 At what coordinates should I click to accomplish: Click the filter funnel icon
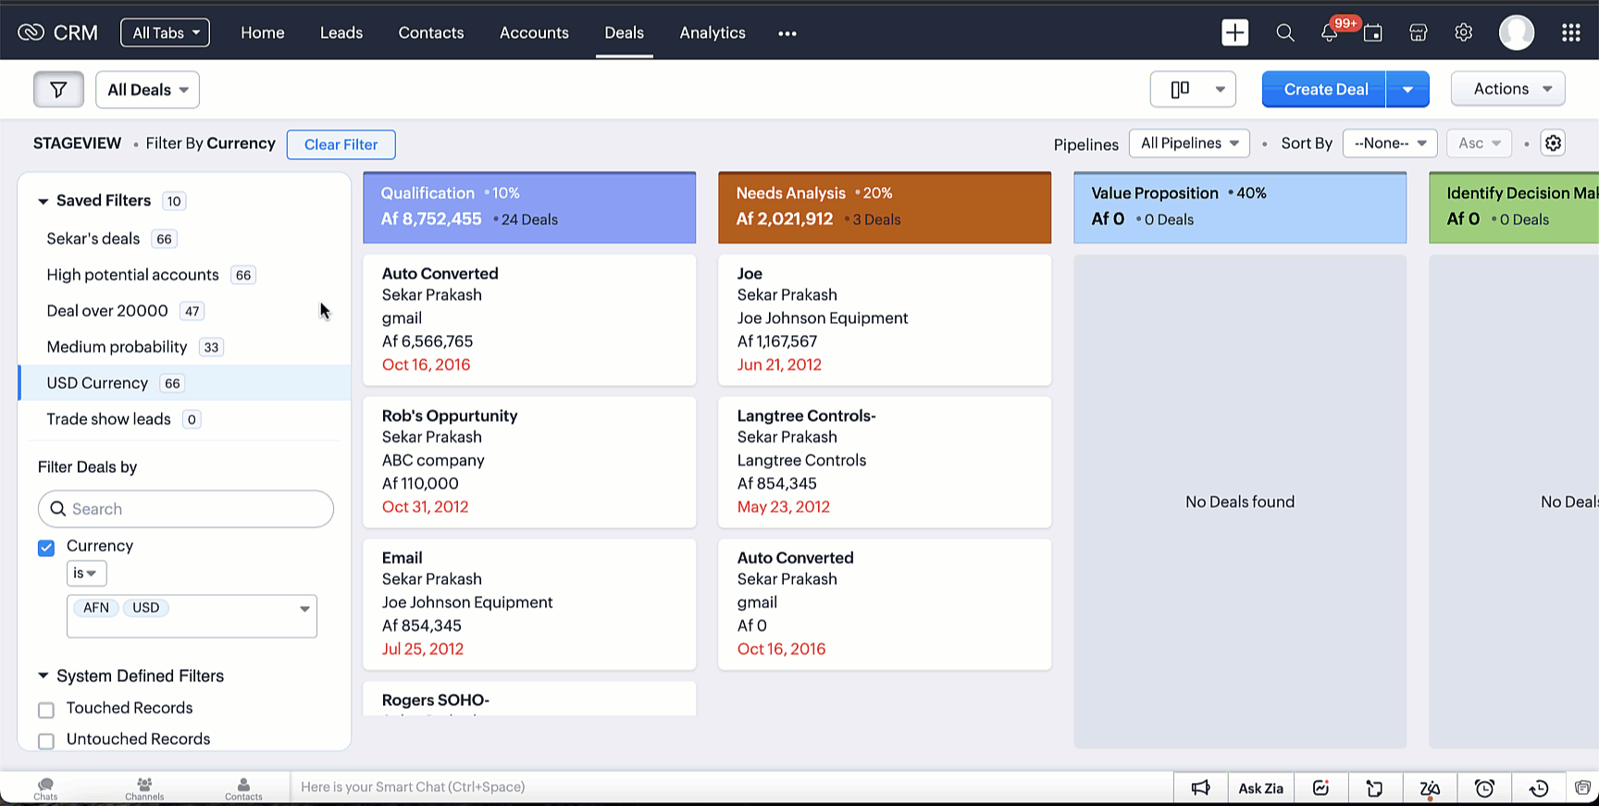(x=58, y=90)
